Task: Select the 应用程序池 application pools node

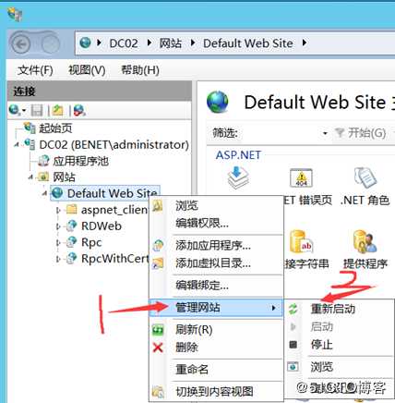Action: (80, 161)
